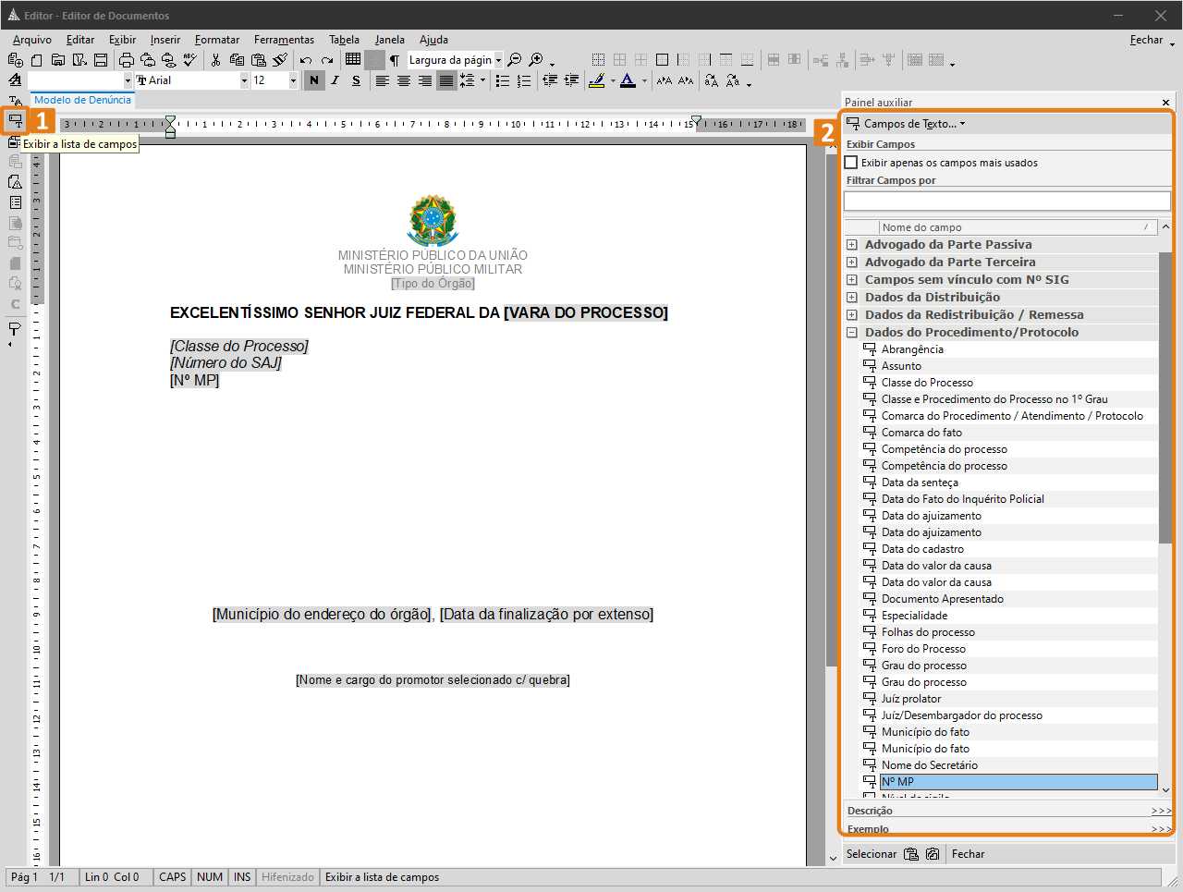Image resolution: width=1183 pixels, height=892 pixels.
Task: Click the format painter brush icon
Action: (x=280, y=60)
